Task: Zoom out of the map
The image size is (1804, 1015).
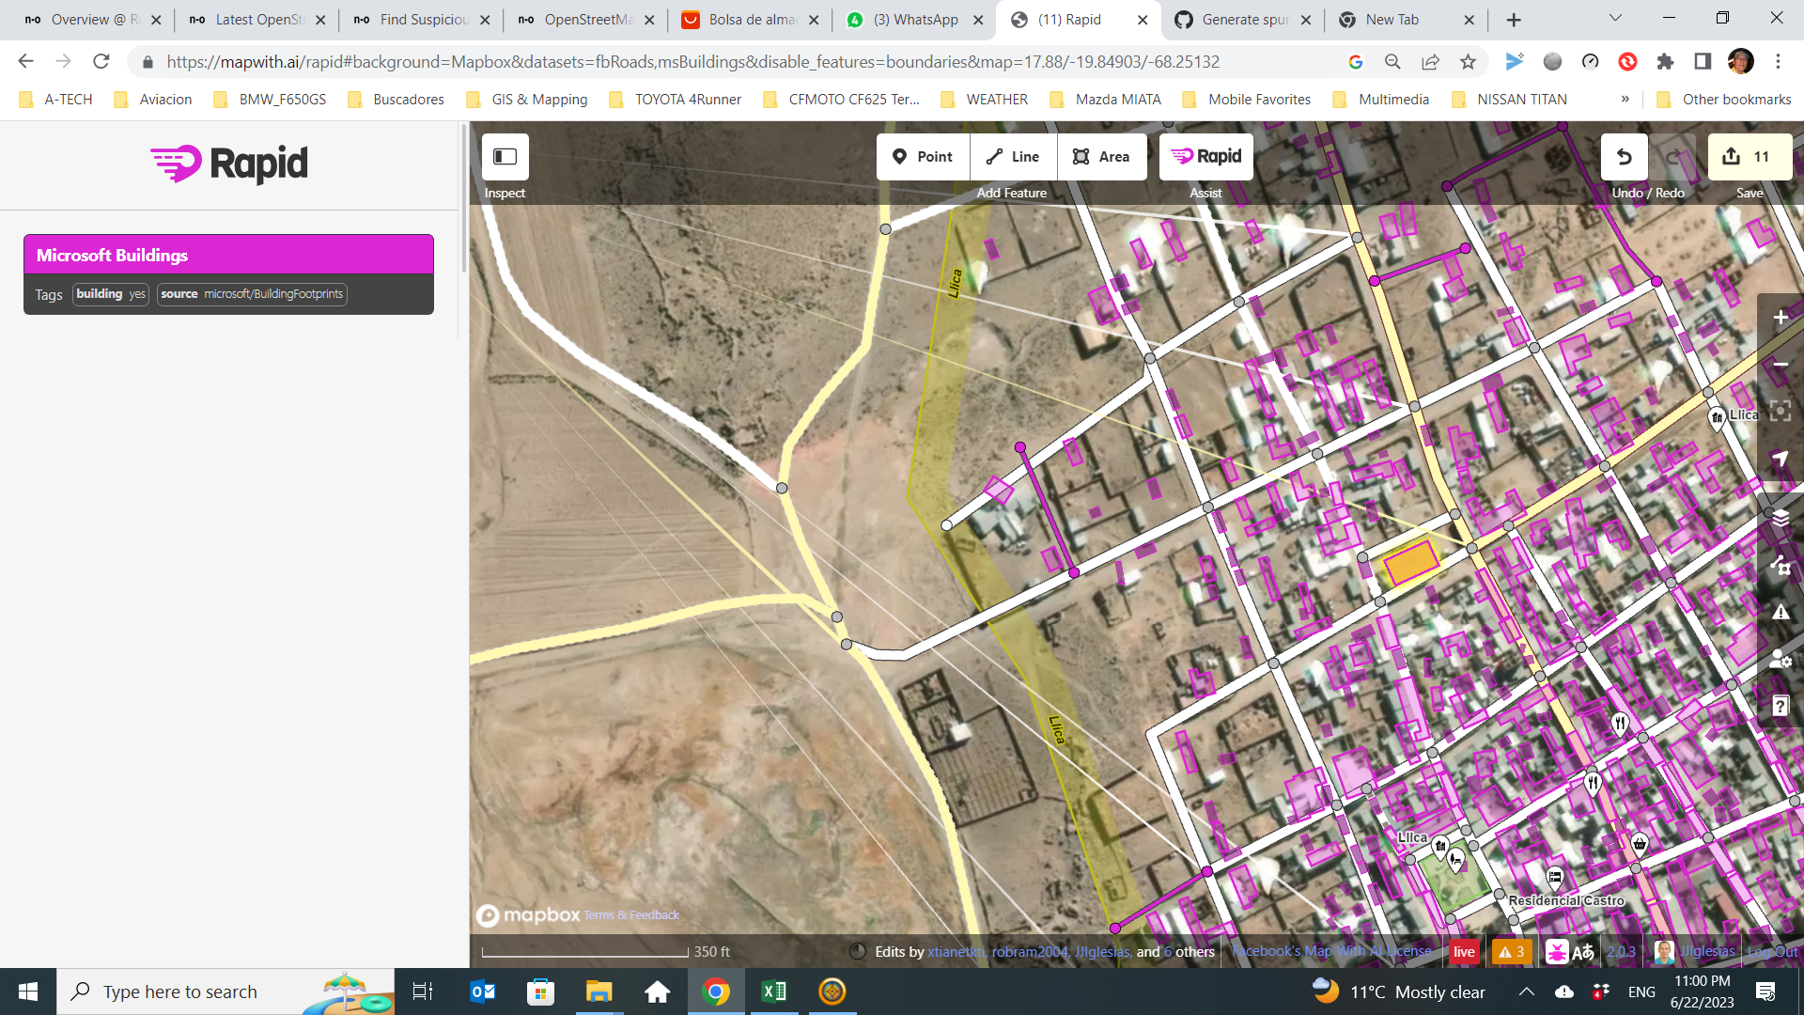Action: click(x=1780, y=365)
